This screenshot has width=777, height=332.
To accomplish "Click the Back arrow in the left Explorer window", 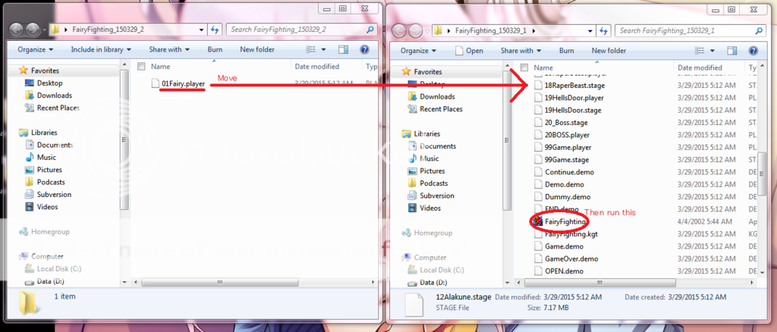I will click(x=18, y=30).
